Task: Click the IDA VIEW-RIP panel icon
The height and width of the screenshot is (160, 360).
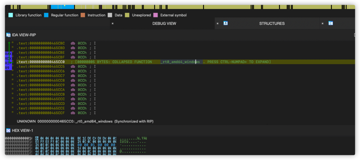Action: pos(8,35)
